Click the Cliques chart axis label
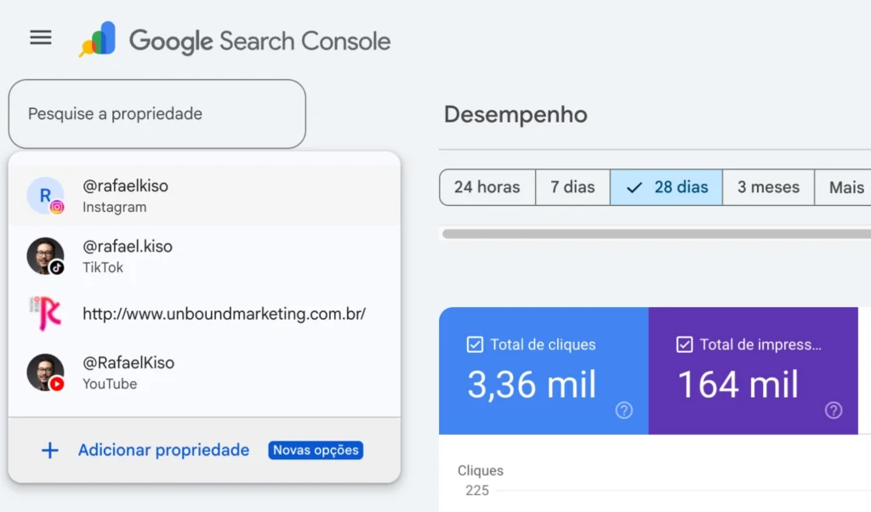The height and width of the screenshot is (512, 871). point(481,470)
